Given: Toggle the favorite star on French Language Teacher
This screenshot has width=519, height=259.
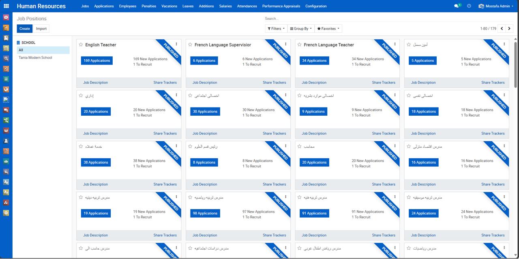Looking at the screenshot, I should [299, 45].
